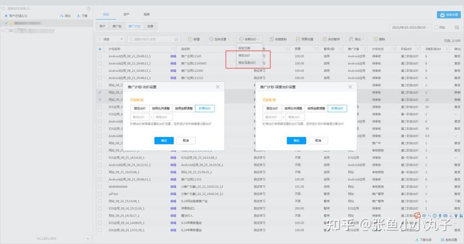
Task: Open the 筛选 dropdown
Action: click(110, 39)
